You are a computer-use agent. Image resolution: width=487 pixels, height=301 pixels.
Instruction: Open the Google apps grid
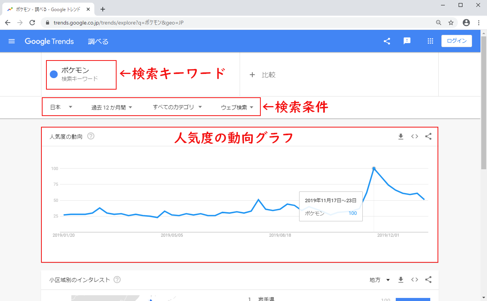pos(430,41)
